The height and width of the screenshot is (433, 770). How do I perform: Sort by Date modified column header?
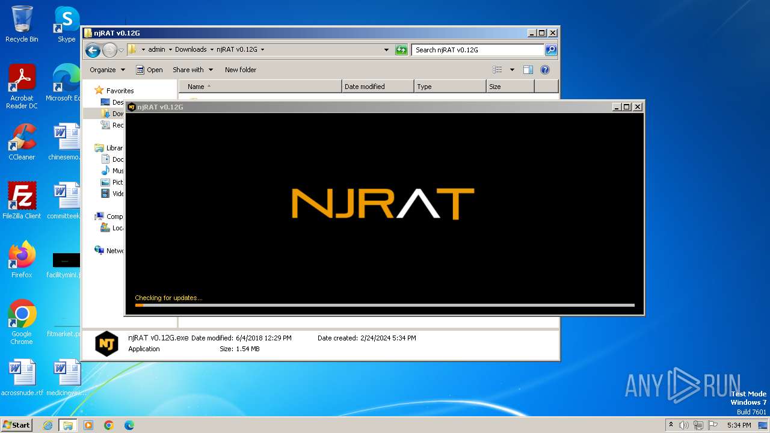pos(378,87)
